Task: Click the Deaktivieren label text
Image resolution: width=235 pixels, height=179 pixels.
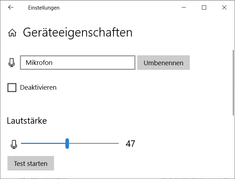Action: [x=38, y=88]
